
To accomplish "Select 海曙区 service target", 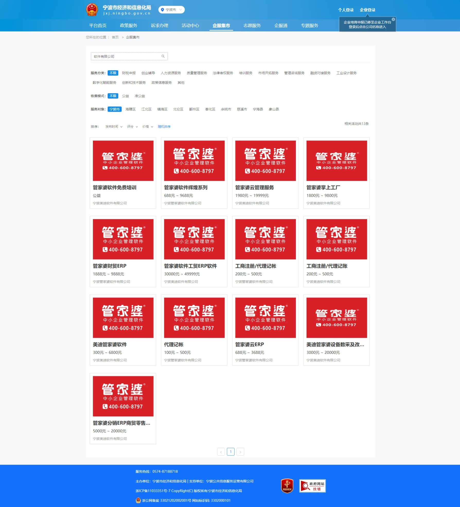I will point(130,109).
